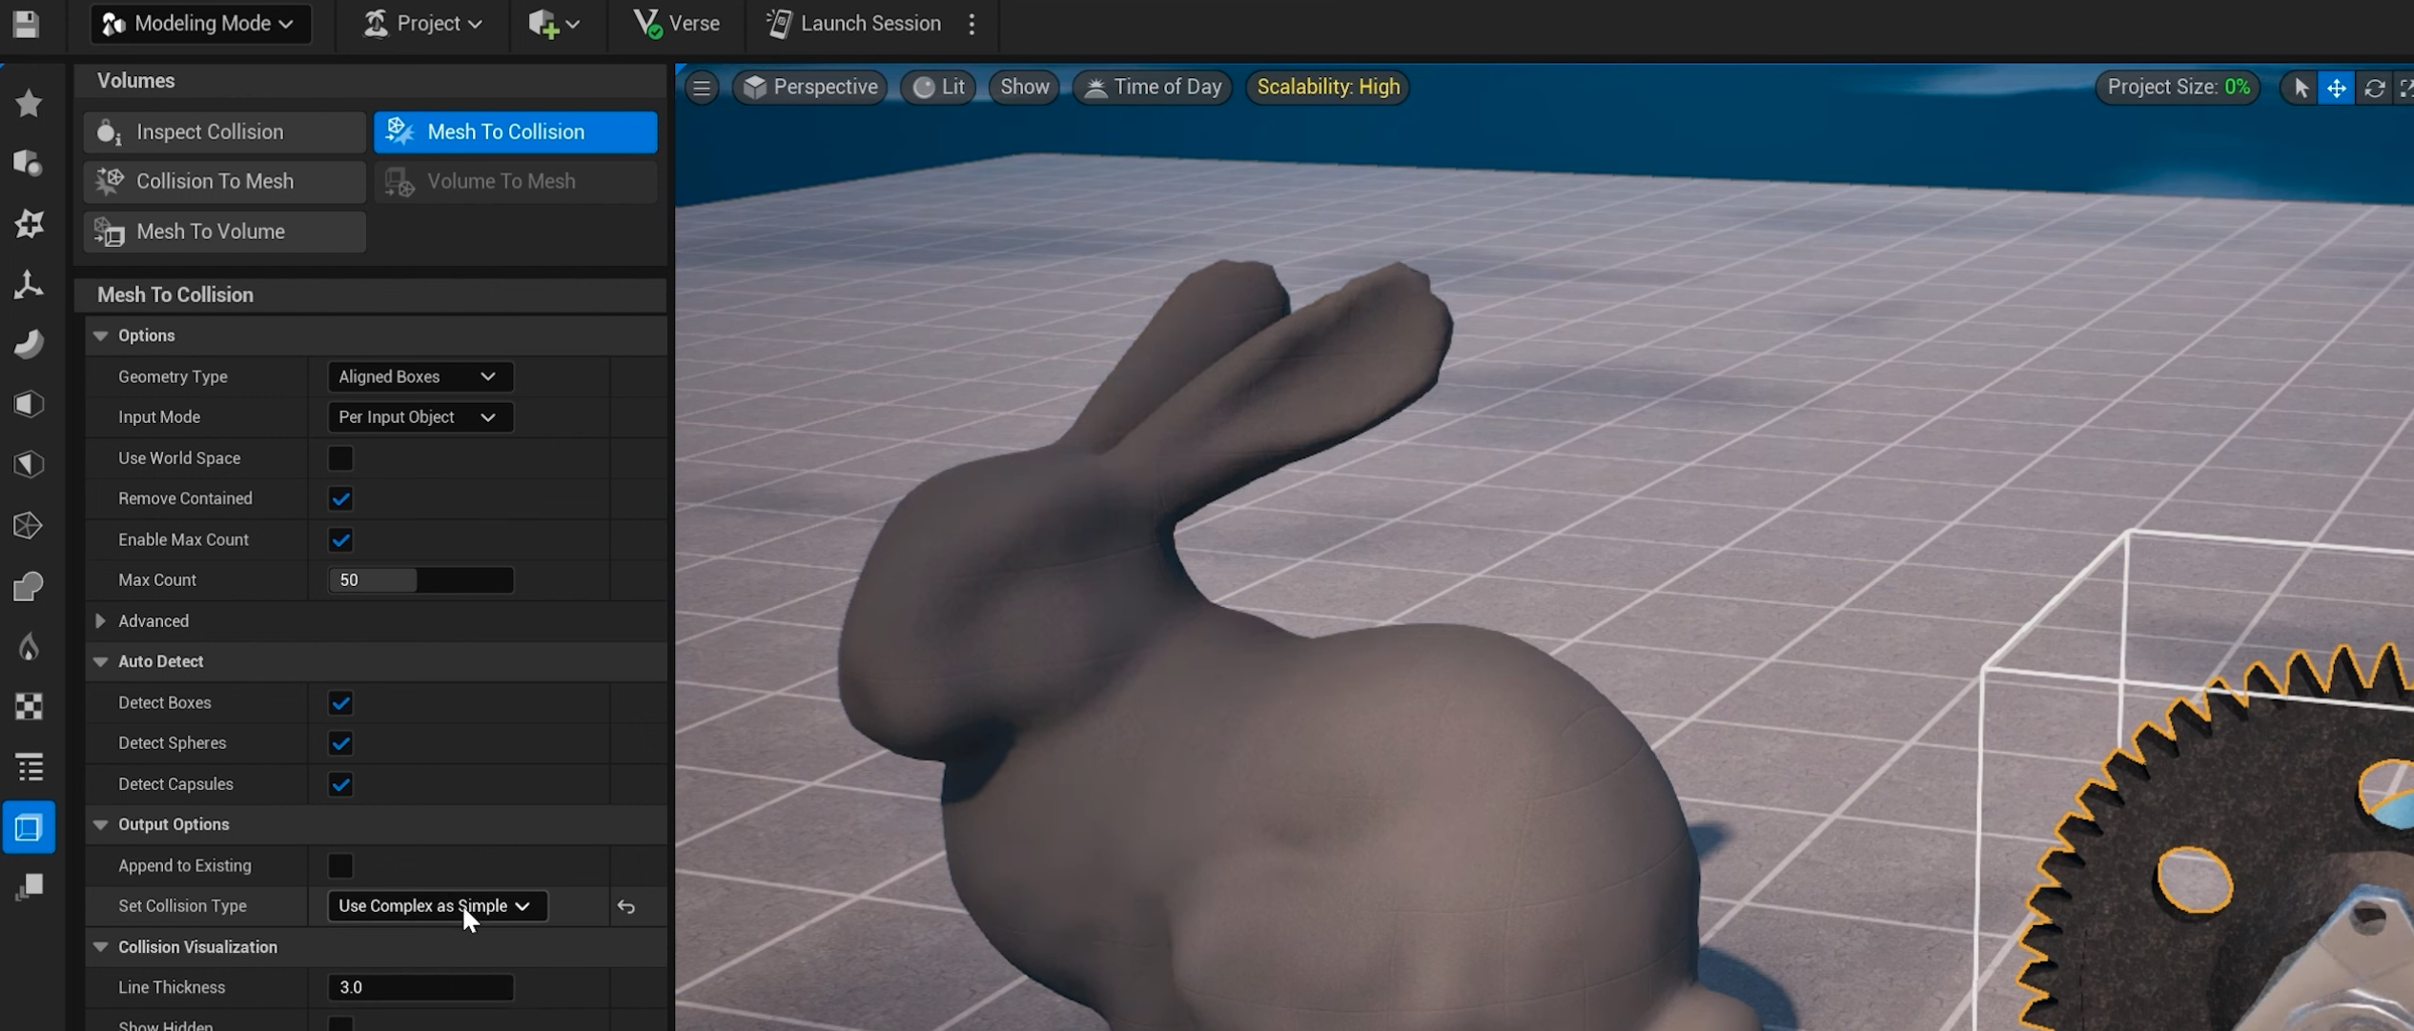This screenshot has width=2414, height=1031.
Task: Expand the Advanced section
Action: (x=101, y=621)
